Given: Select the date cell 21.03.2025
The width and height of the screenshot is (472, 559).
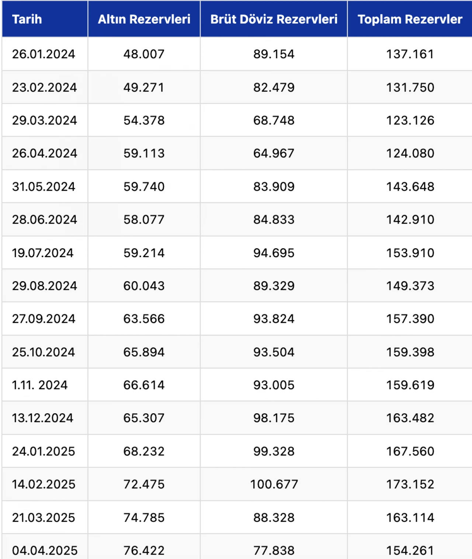Looking at the screenshot, I should pyautogui.click(x=44, y=518).
